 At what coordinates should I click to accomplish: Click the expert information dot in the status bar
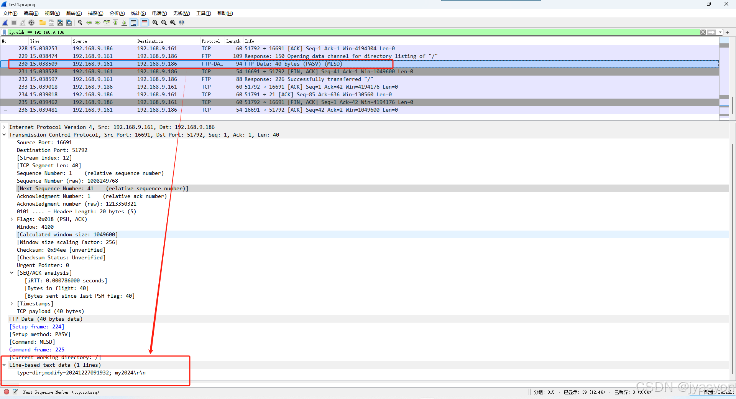6,392
